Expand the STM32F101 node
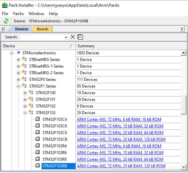The width and height of the screenshot is (188, 173). 25,100
